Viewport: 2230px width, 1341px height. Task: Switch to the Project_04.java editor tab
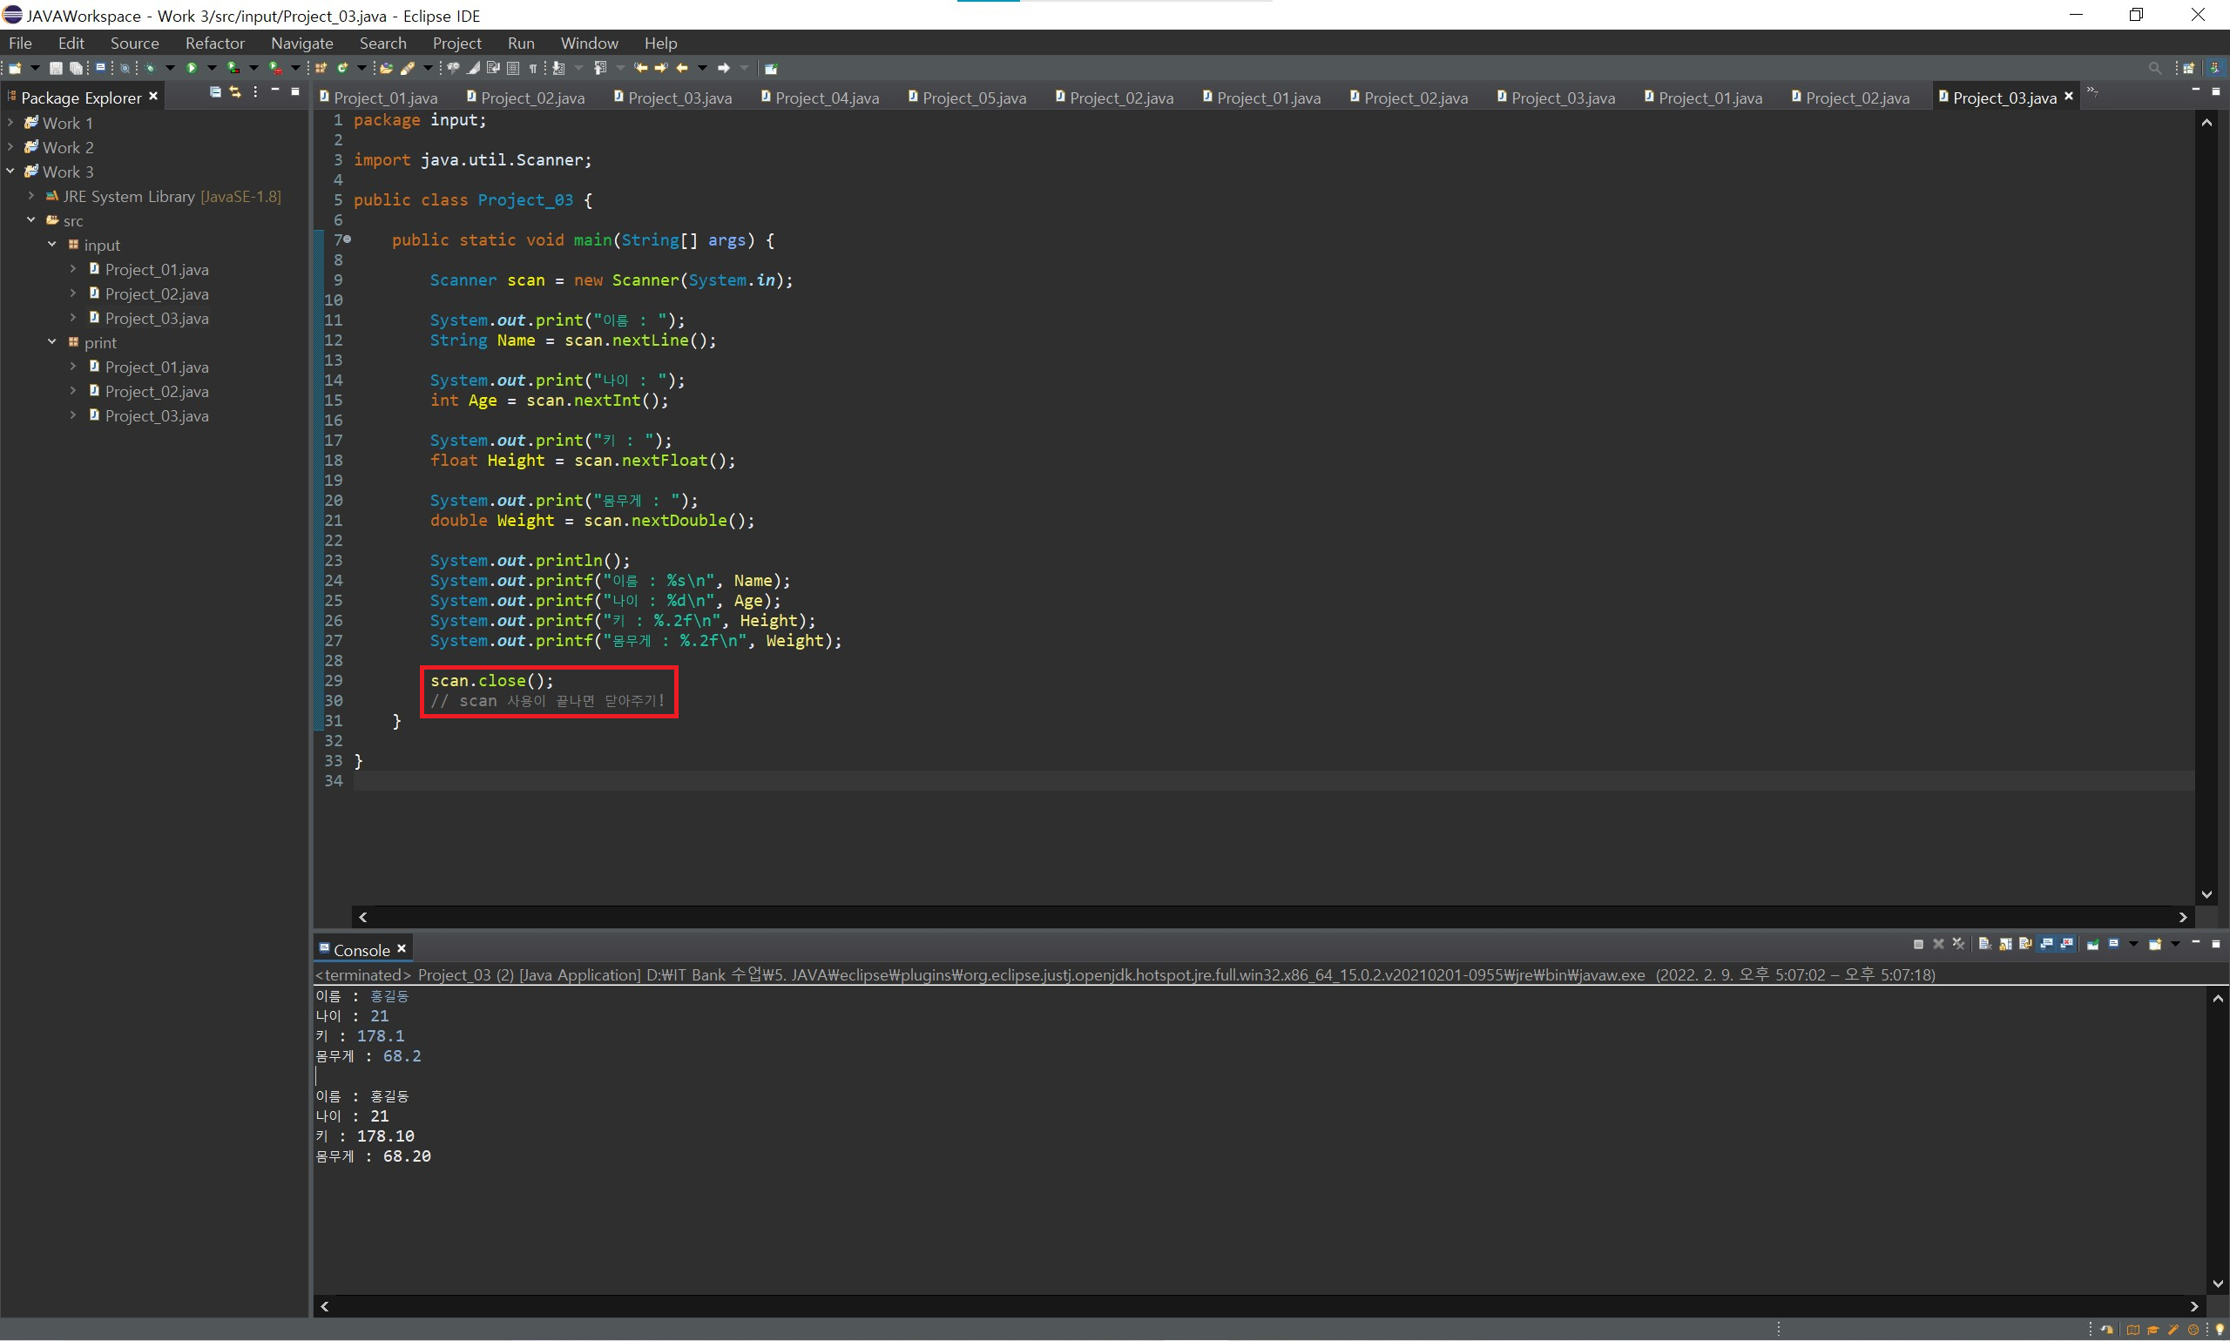(x=825, y=98)
